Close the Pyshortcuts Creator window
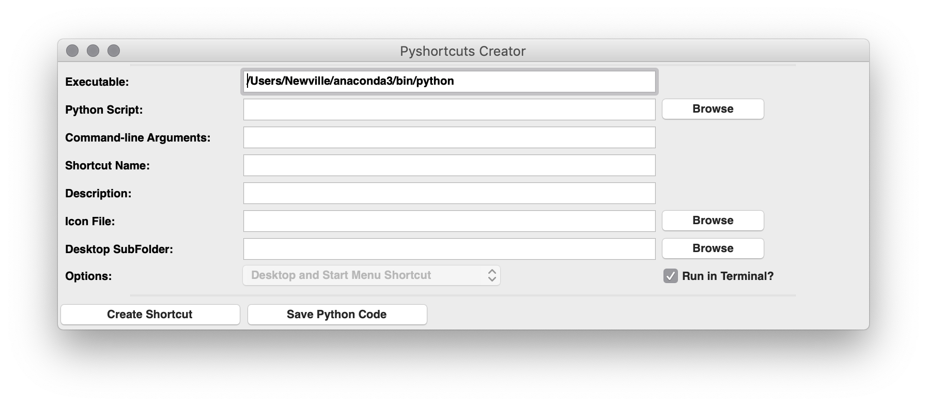Screen dimensions: 927x406 tap(72, 51)
